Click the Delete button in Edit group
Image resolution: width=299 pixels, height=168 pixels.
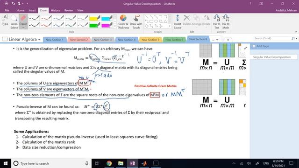click(x=187, y=20)
